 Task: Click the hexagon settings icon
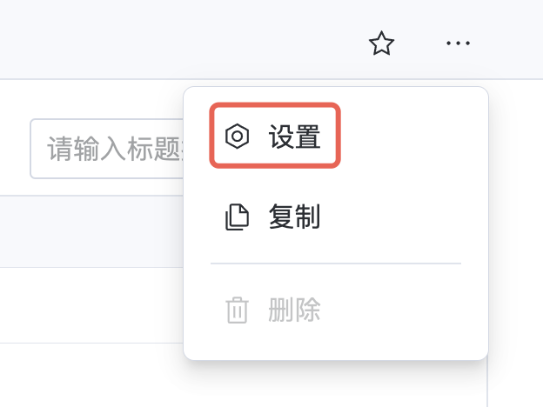click(237, 136)
